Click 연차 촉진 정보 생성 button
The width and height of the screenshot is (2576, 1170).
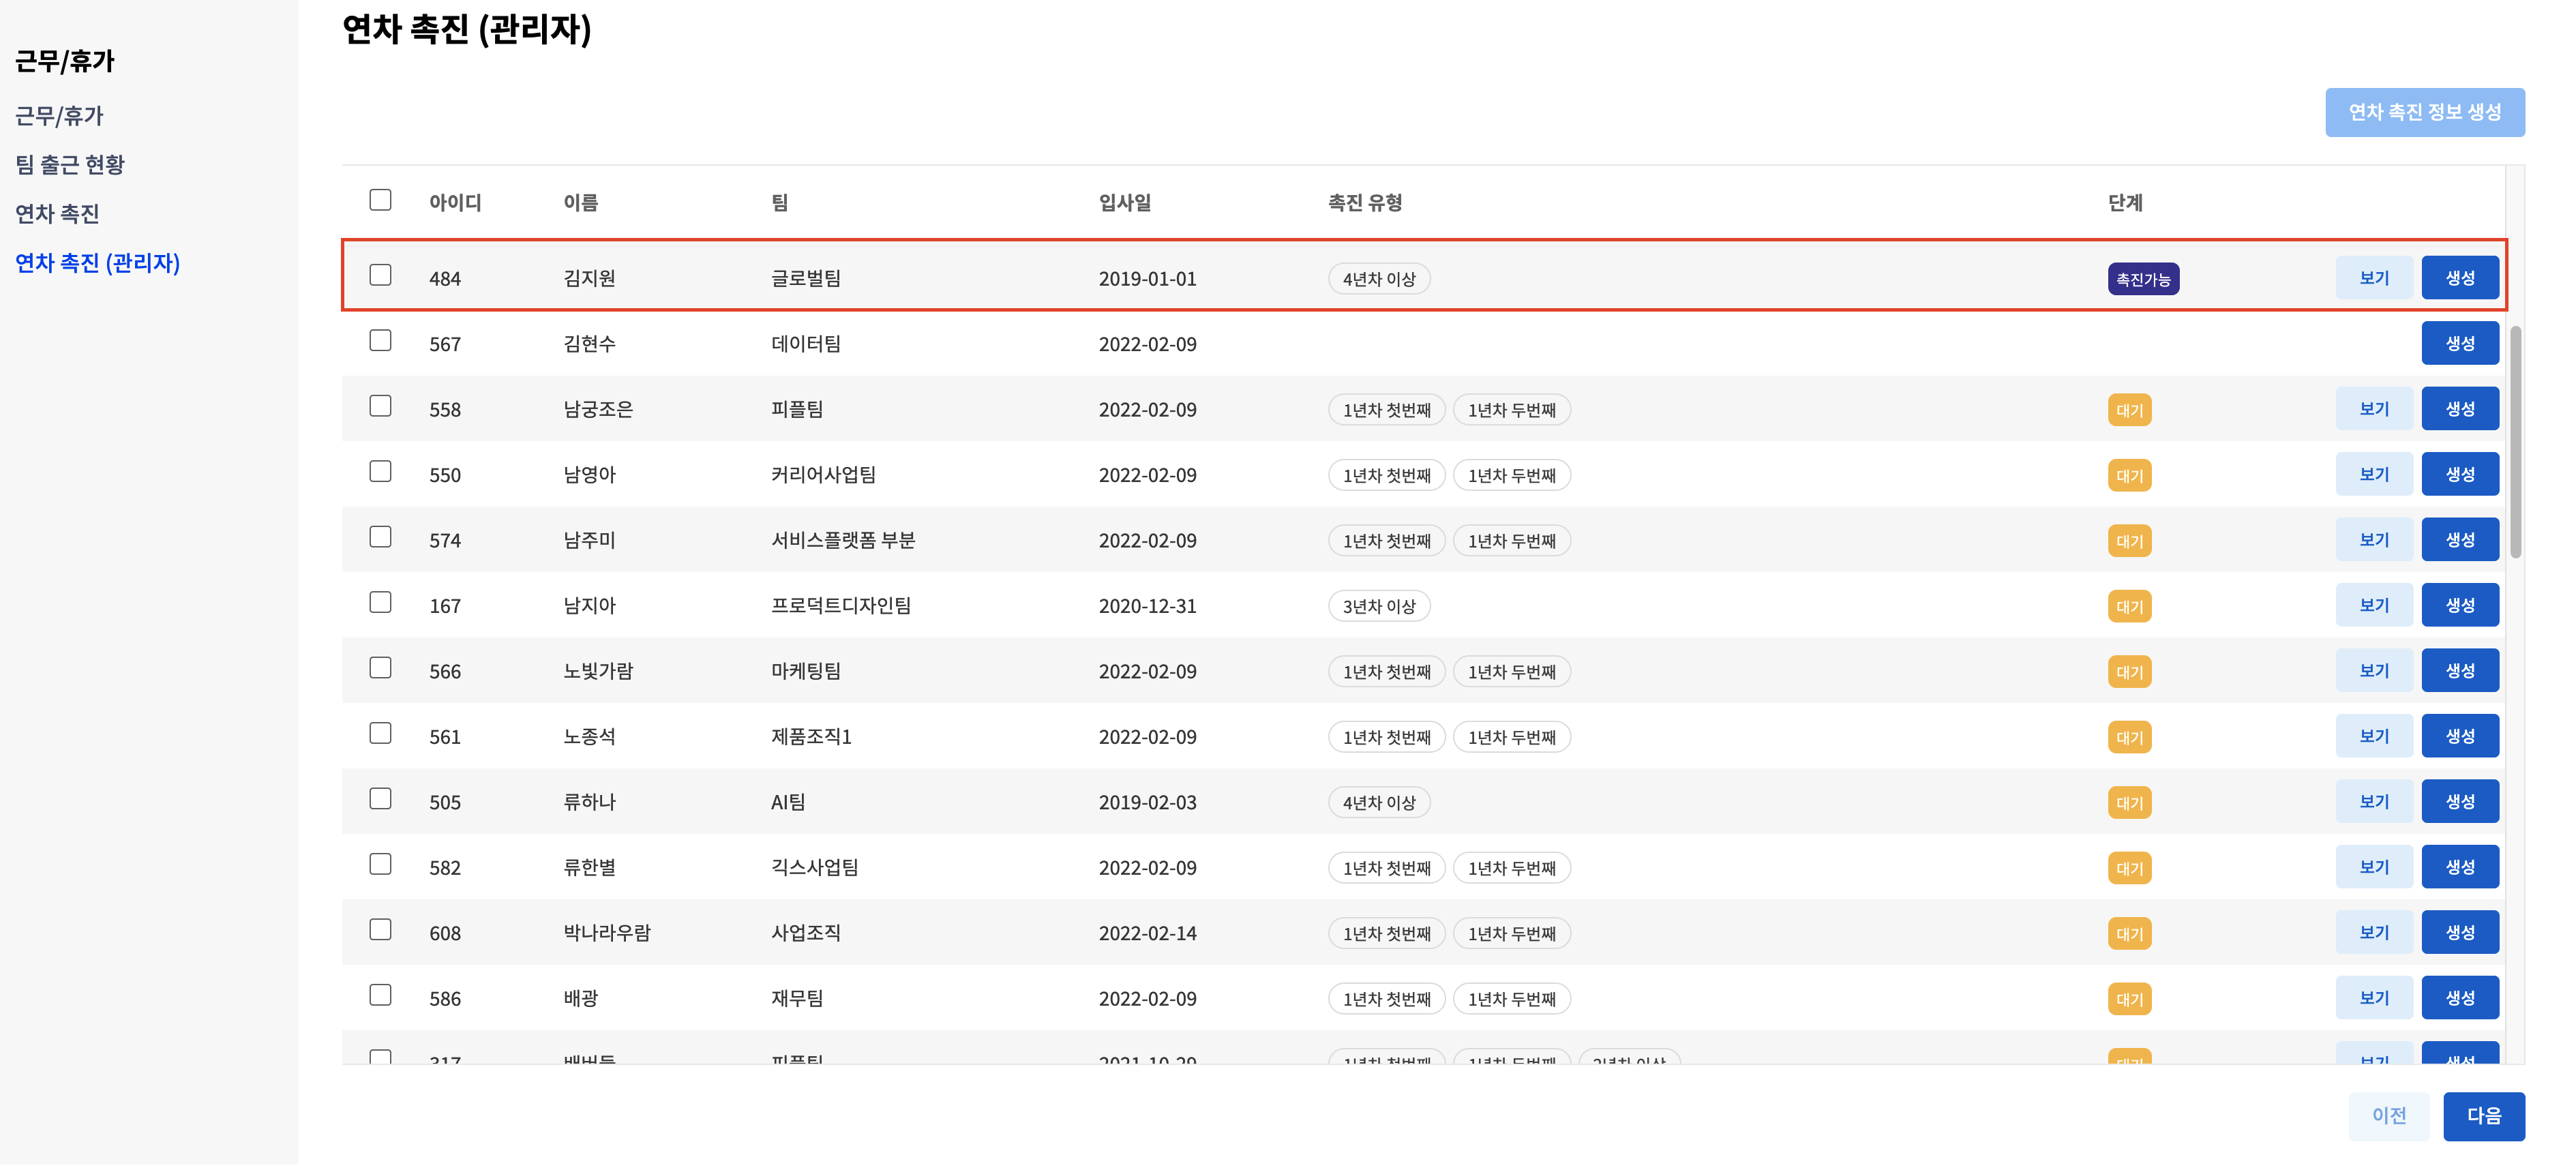pos(2424,112)
